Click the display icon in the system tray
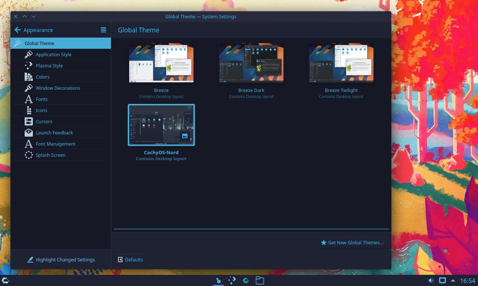Image resolution: width=478 pixels, height=286 pixels. (x=442, y=280)
